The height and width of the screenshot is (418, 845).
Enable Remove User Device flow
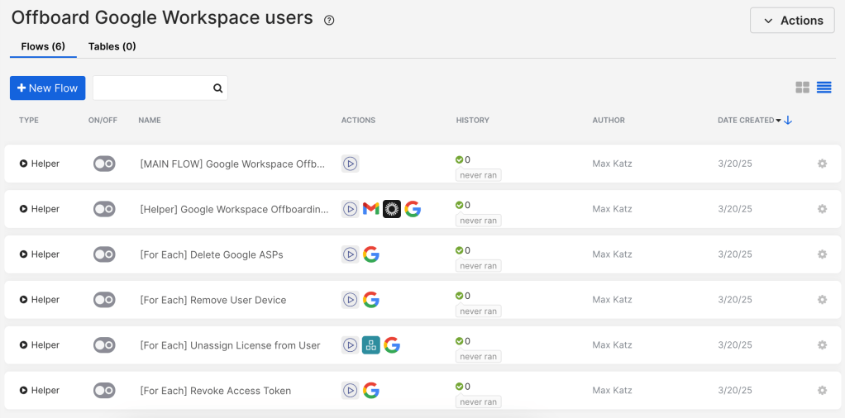click(x=104, y=300)
